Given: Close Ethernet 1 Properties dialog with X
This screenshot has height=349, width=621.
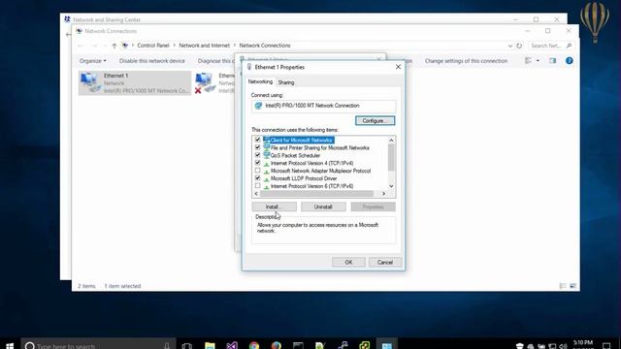Looking at the screenshot, I should point(398,67).
